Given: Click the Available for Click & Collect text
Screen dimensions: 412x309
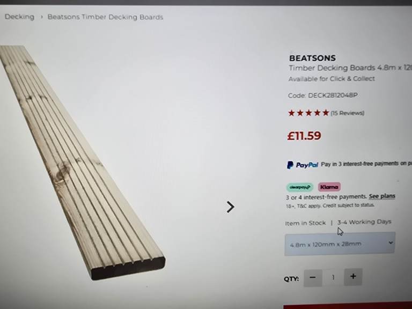Looking at the screenshot, I should [332, 79].
